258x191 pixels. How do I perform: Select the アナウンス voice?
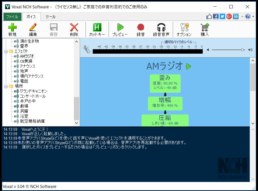(x=27, y=66)
